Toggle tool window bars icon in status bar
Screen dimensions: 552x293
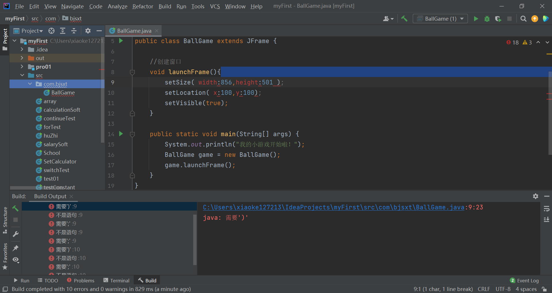(5, 289)
